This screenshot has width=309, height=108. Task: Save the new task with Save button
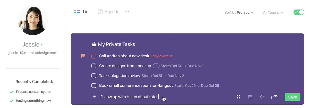click(x=293, y=97)
